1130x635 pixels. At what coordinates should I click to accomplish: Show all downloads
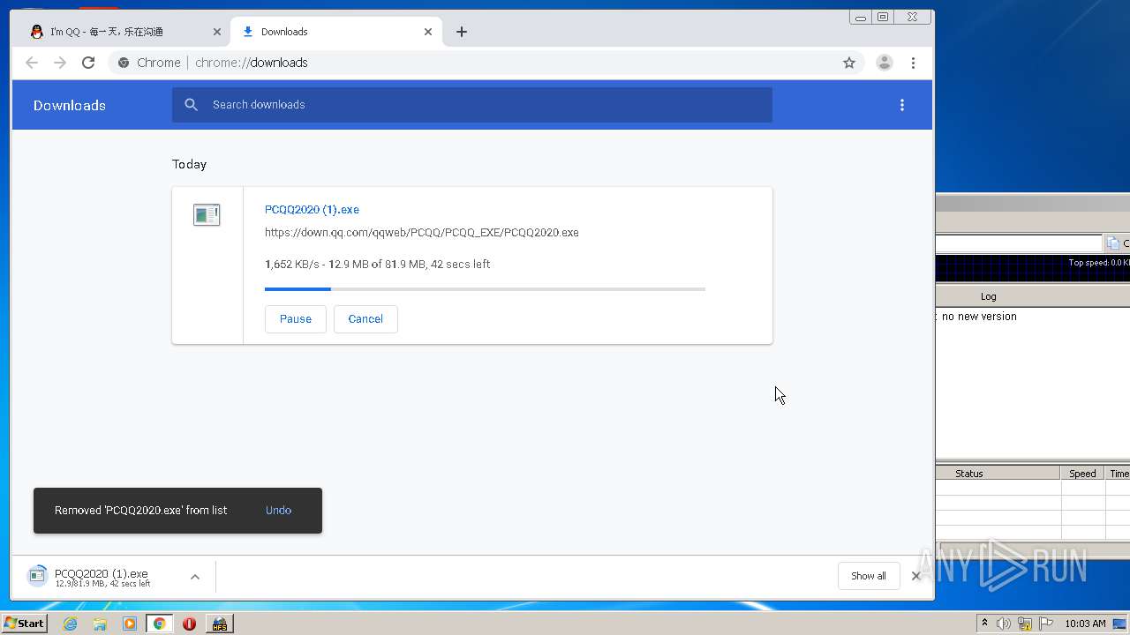pyautogui.click(x=868, y=576)
